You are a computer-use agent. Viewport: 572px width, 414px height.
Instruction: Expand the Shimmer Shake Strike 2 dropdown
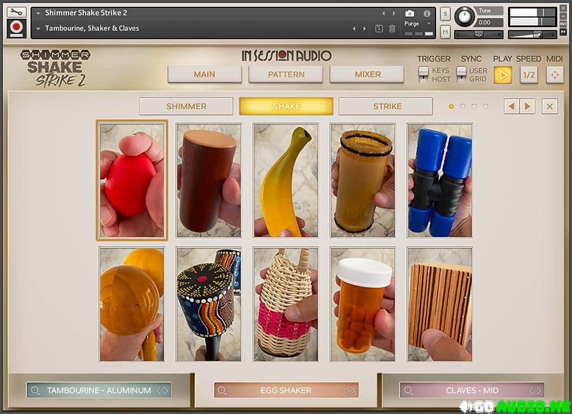pos(38,13)
